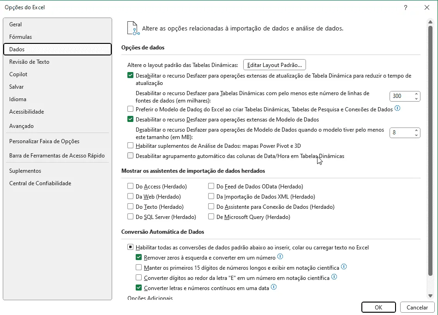
Task: Click scrollbar up arrow
Action: [430, 22]
